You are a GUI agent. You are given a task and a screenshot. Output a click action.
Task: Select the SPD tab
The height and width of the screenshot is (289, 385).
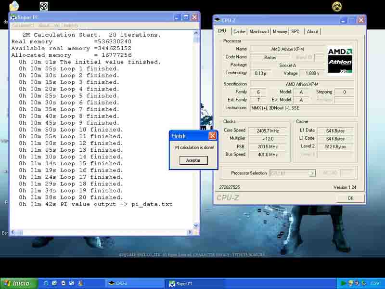[x=295, y=31]
